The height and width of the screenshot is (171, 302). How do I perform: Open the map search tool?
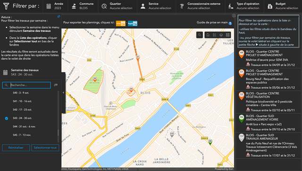tap(200, 35)
